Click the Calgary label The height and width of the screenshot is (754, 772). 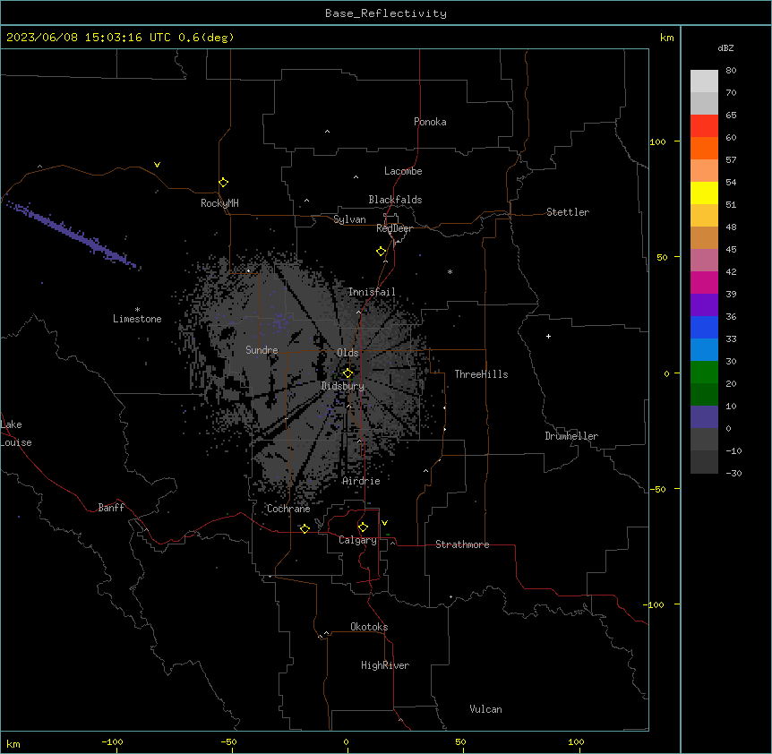coord(357,540)
